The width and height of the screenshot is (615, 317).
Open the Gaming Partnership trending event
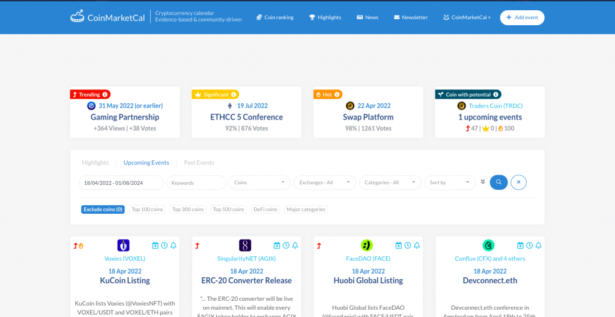[x=125, y=117]
